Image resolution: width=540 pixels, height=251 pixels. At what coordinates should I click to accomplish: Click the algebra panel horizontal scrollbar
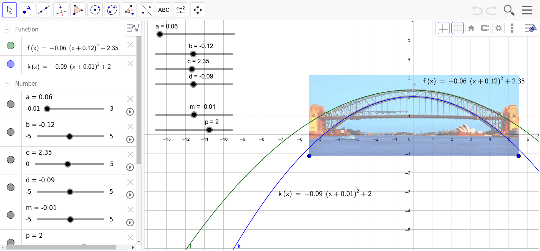tap(61, 247)
